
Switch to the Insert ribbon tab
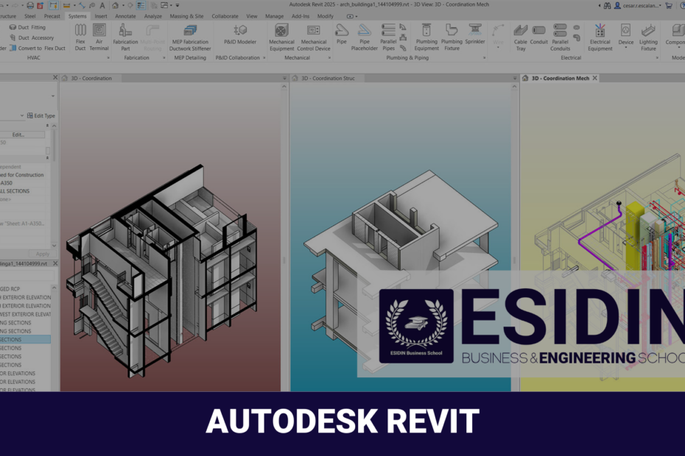(101, 15)
